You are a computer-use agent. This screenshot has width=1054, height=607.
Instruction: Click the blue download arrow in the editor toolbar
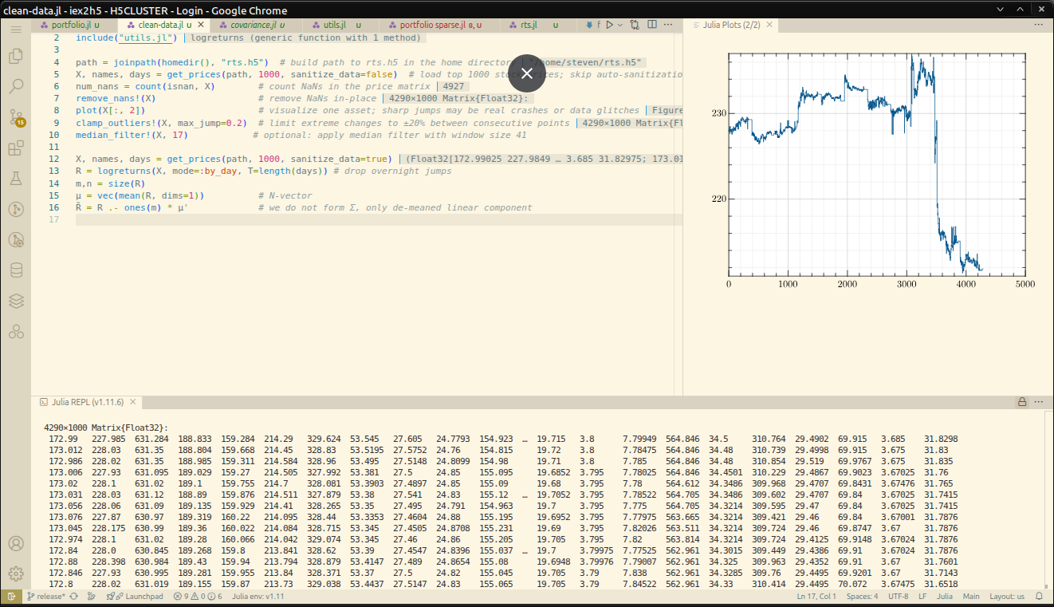(588, 25)
